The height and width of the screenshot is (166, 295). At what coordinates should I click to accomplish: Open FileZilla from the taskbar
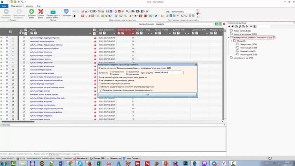[138, 163]
